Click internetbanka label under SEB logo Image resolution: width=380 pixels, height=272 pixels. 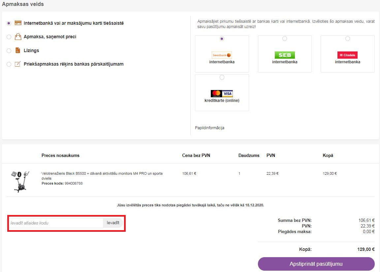click(285, 62)
